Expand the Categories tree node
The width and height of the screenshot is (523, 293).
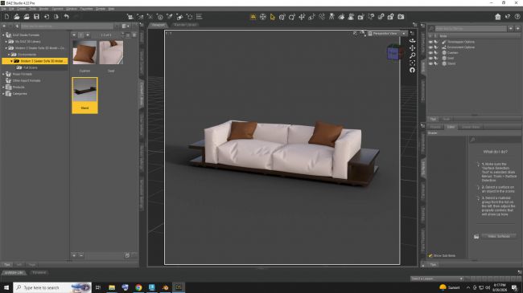4,94
